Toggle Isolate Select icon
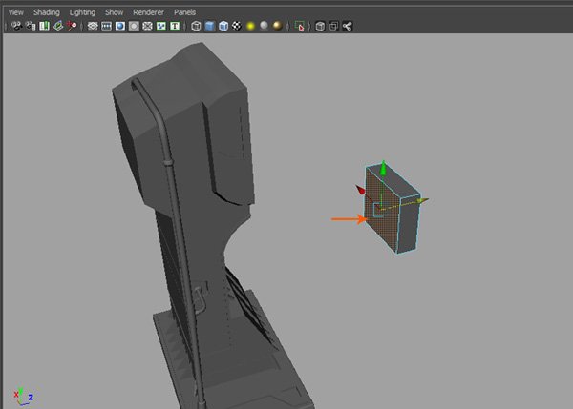This screenshot has width=573, height=409. [x=299, y=26]
